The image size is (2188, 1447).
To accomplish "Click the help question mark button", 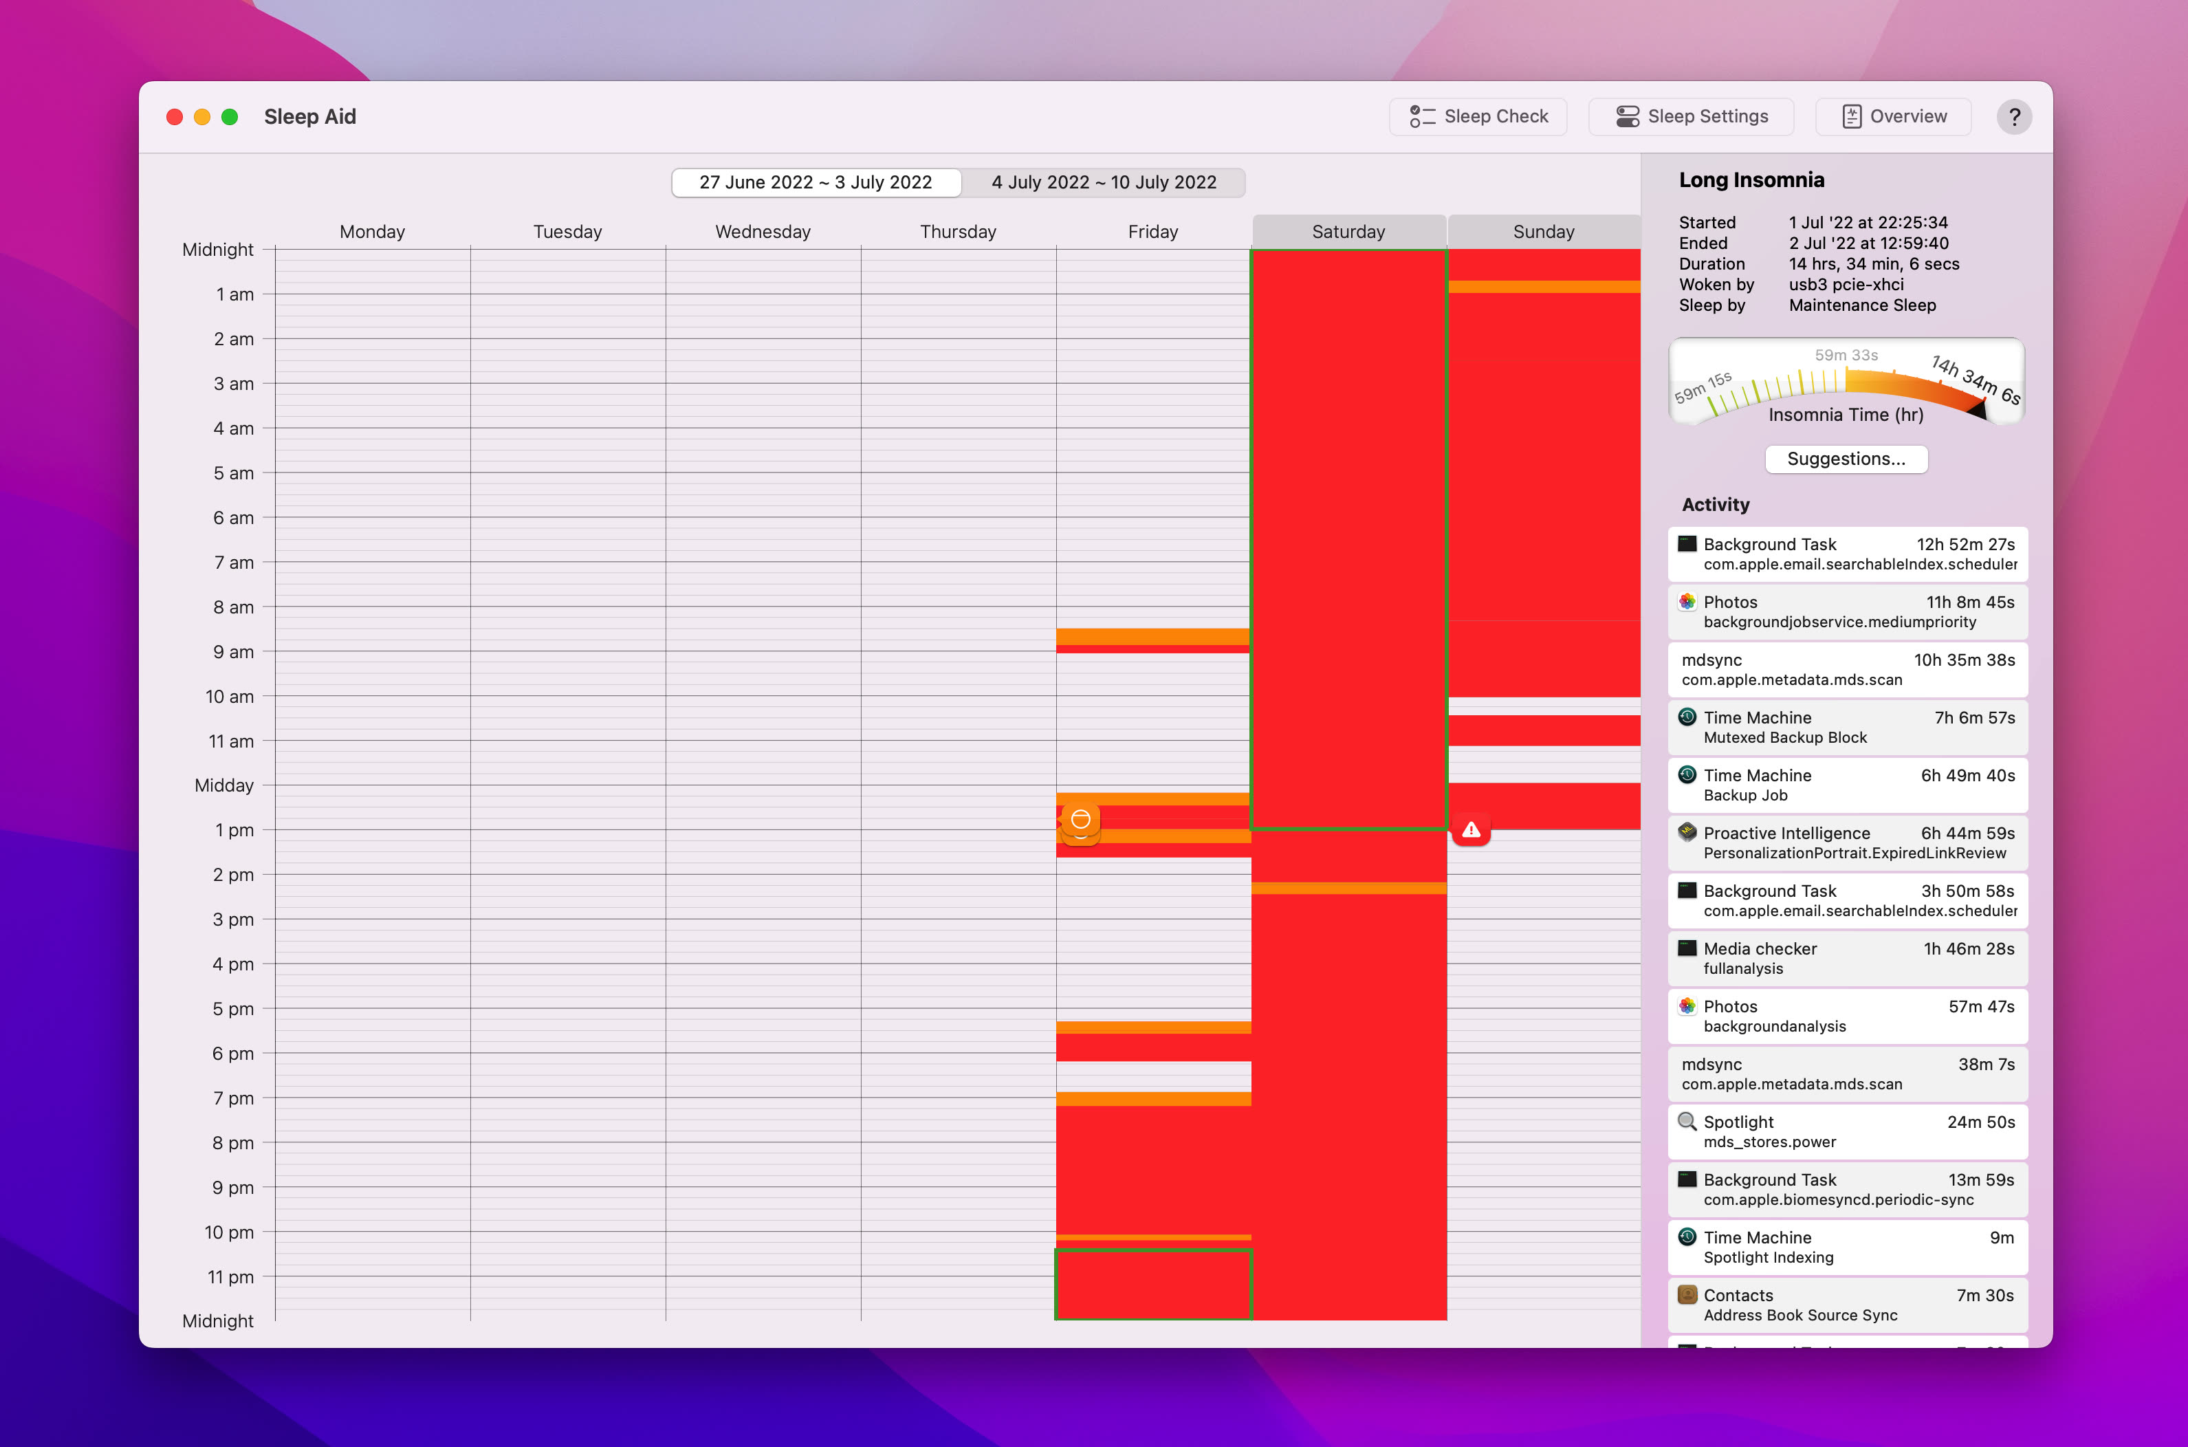I will coord(2015,117).
